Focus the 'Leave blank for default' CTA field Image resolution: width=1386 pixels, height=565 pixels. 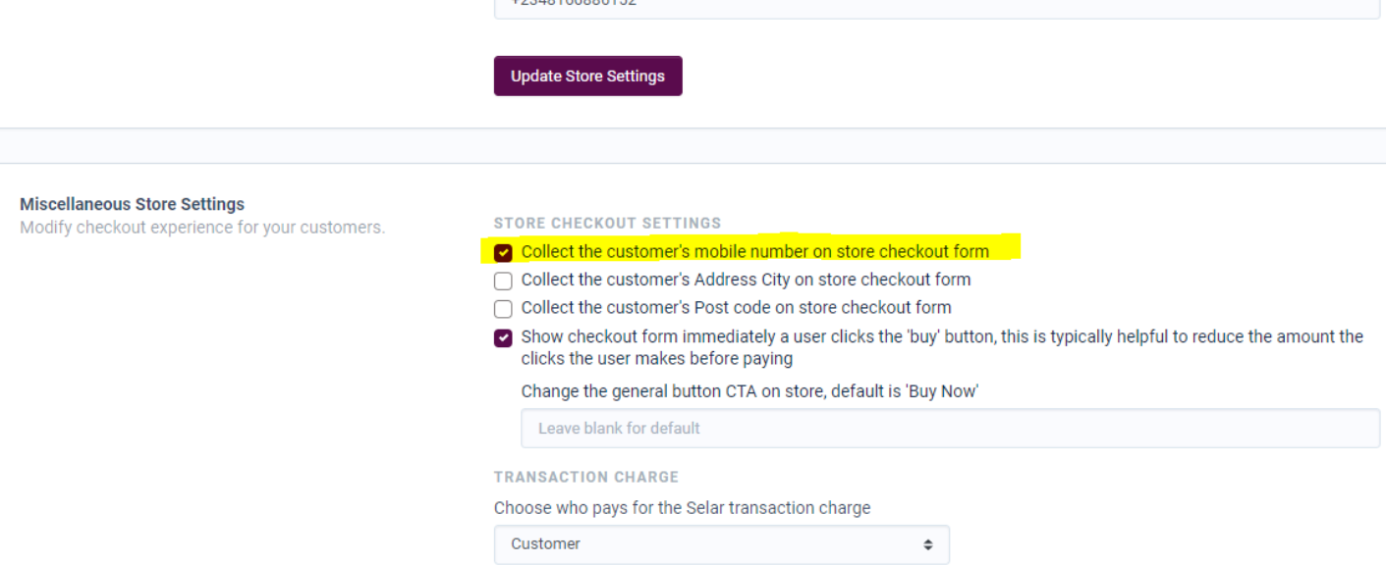(950, 429)
